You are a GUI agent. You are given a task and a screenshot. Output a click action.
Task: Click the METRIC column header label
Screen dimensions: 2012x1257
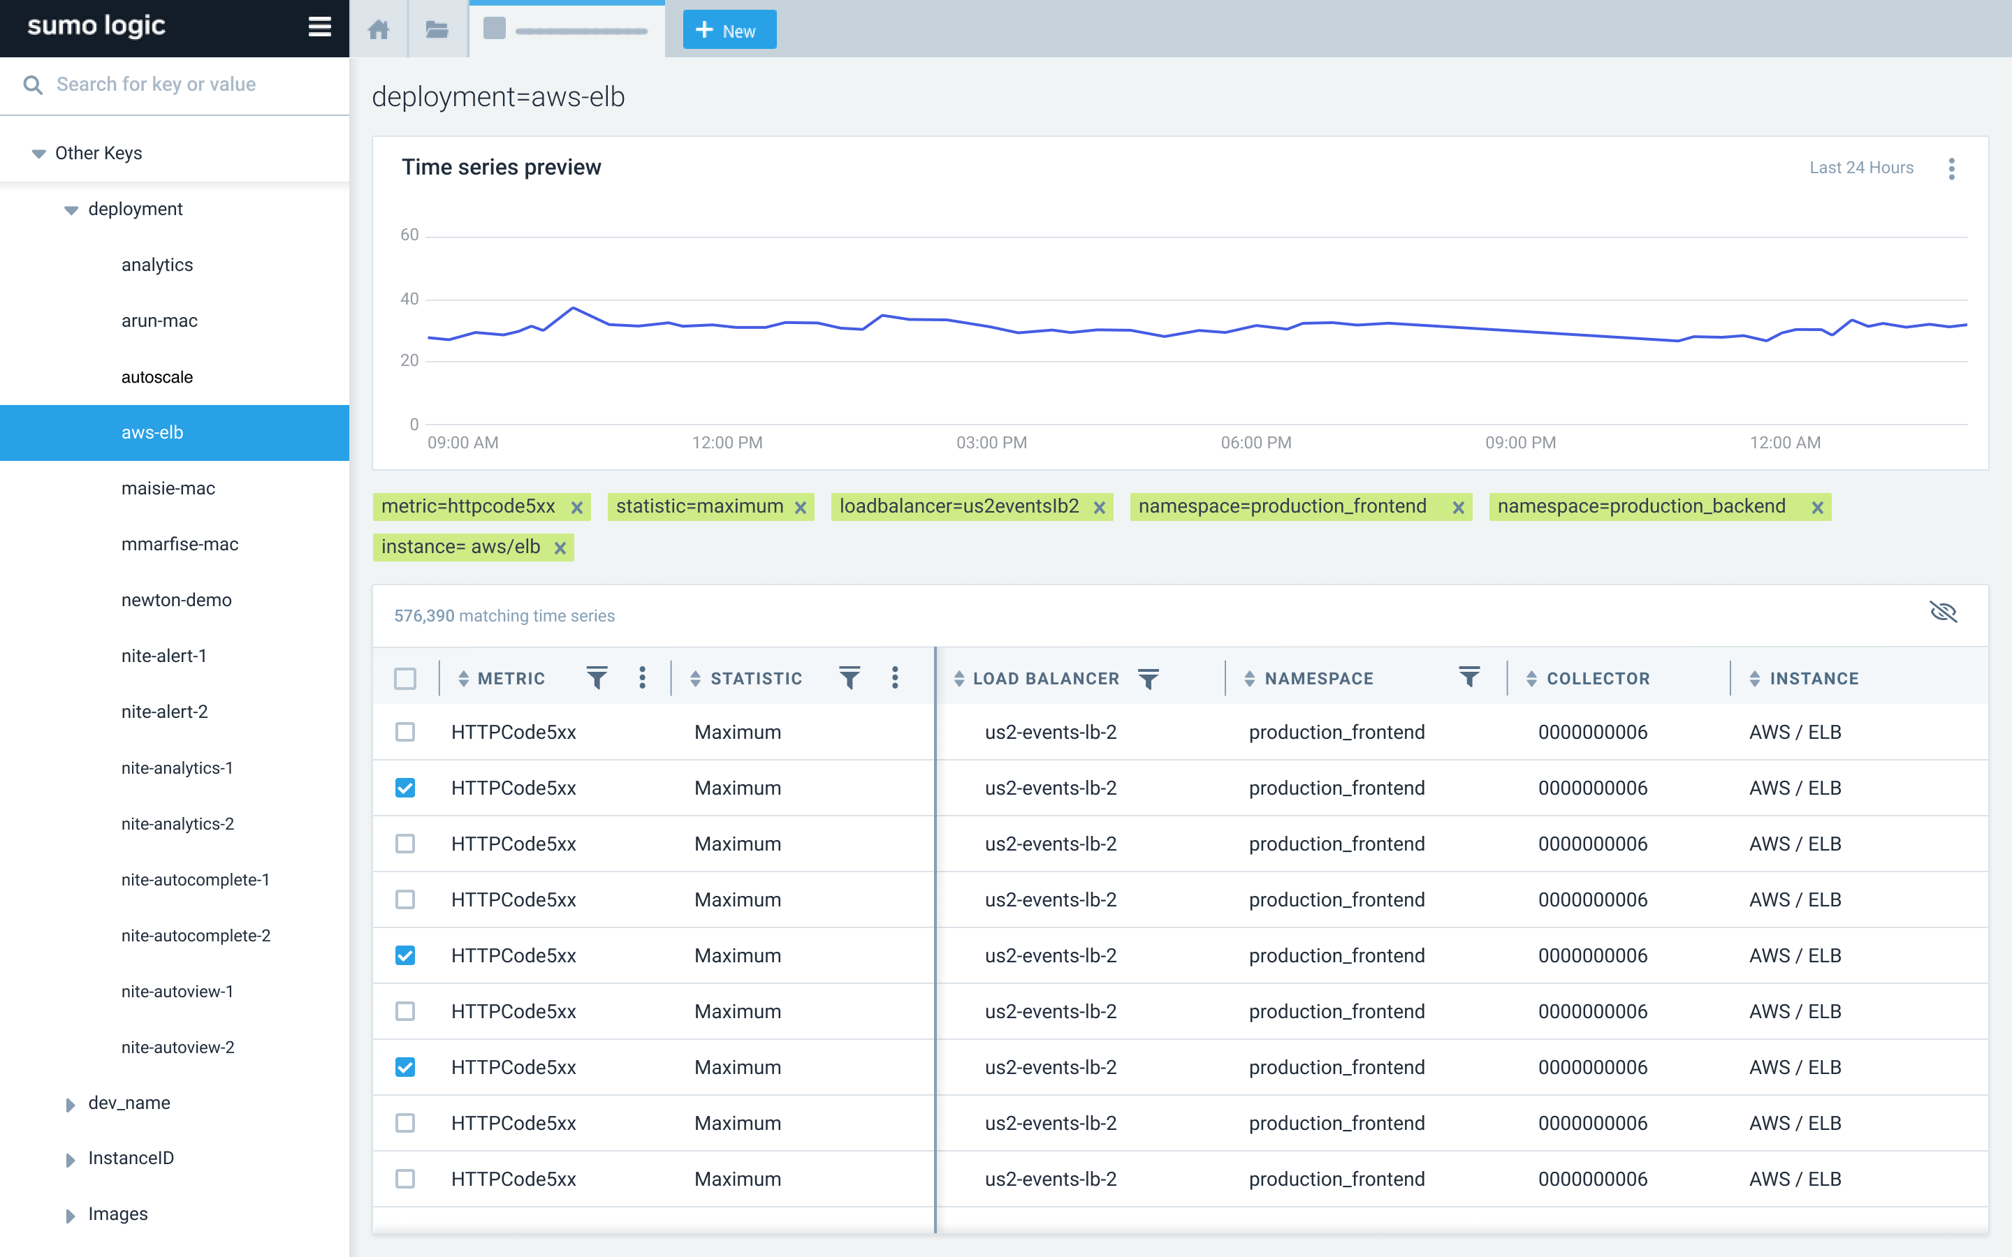pyautogui.click(x=511, y=678)
